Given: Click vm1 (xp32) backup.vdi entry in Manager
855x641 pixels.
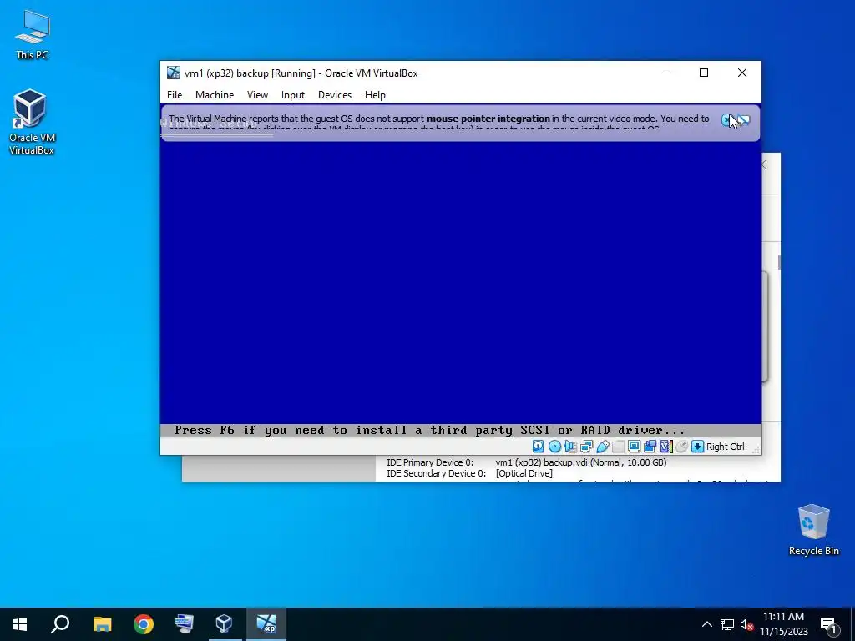Looking at the screenshot, I should click(x=581, y=462).
